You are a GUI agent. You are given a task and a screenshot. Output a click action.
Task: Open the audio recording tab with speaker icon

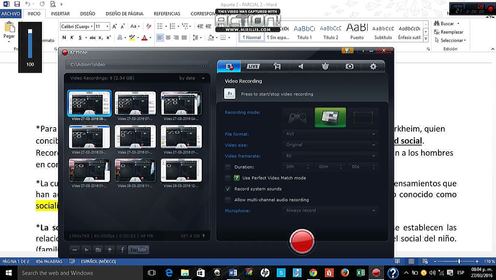point(301,66)
